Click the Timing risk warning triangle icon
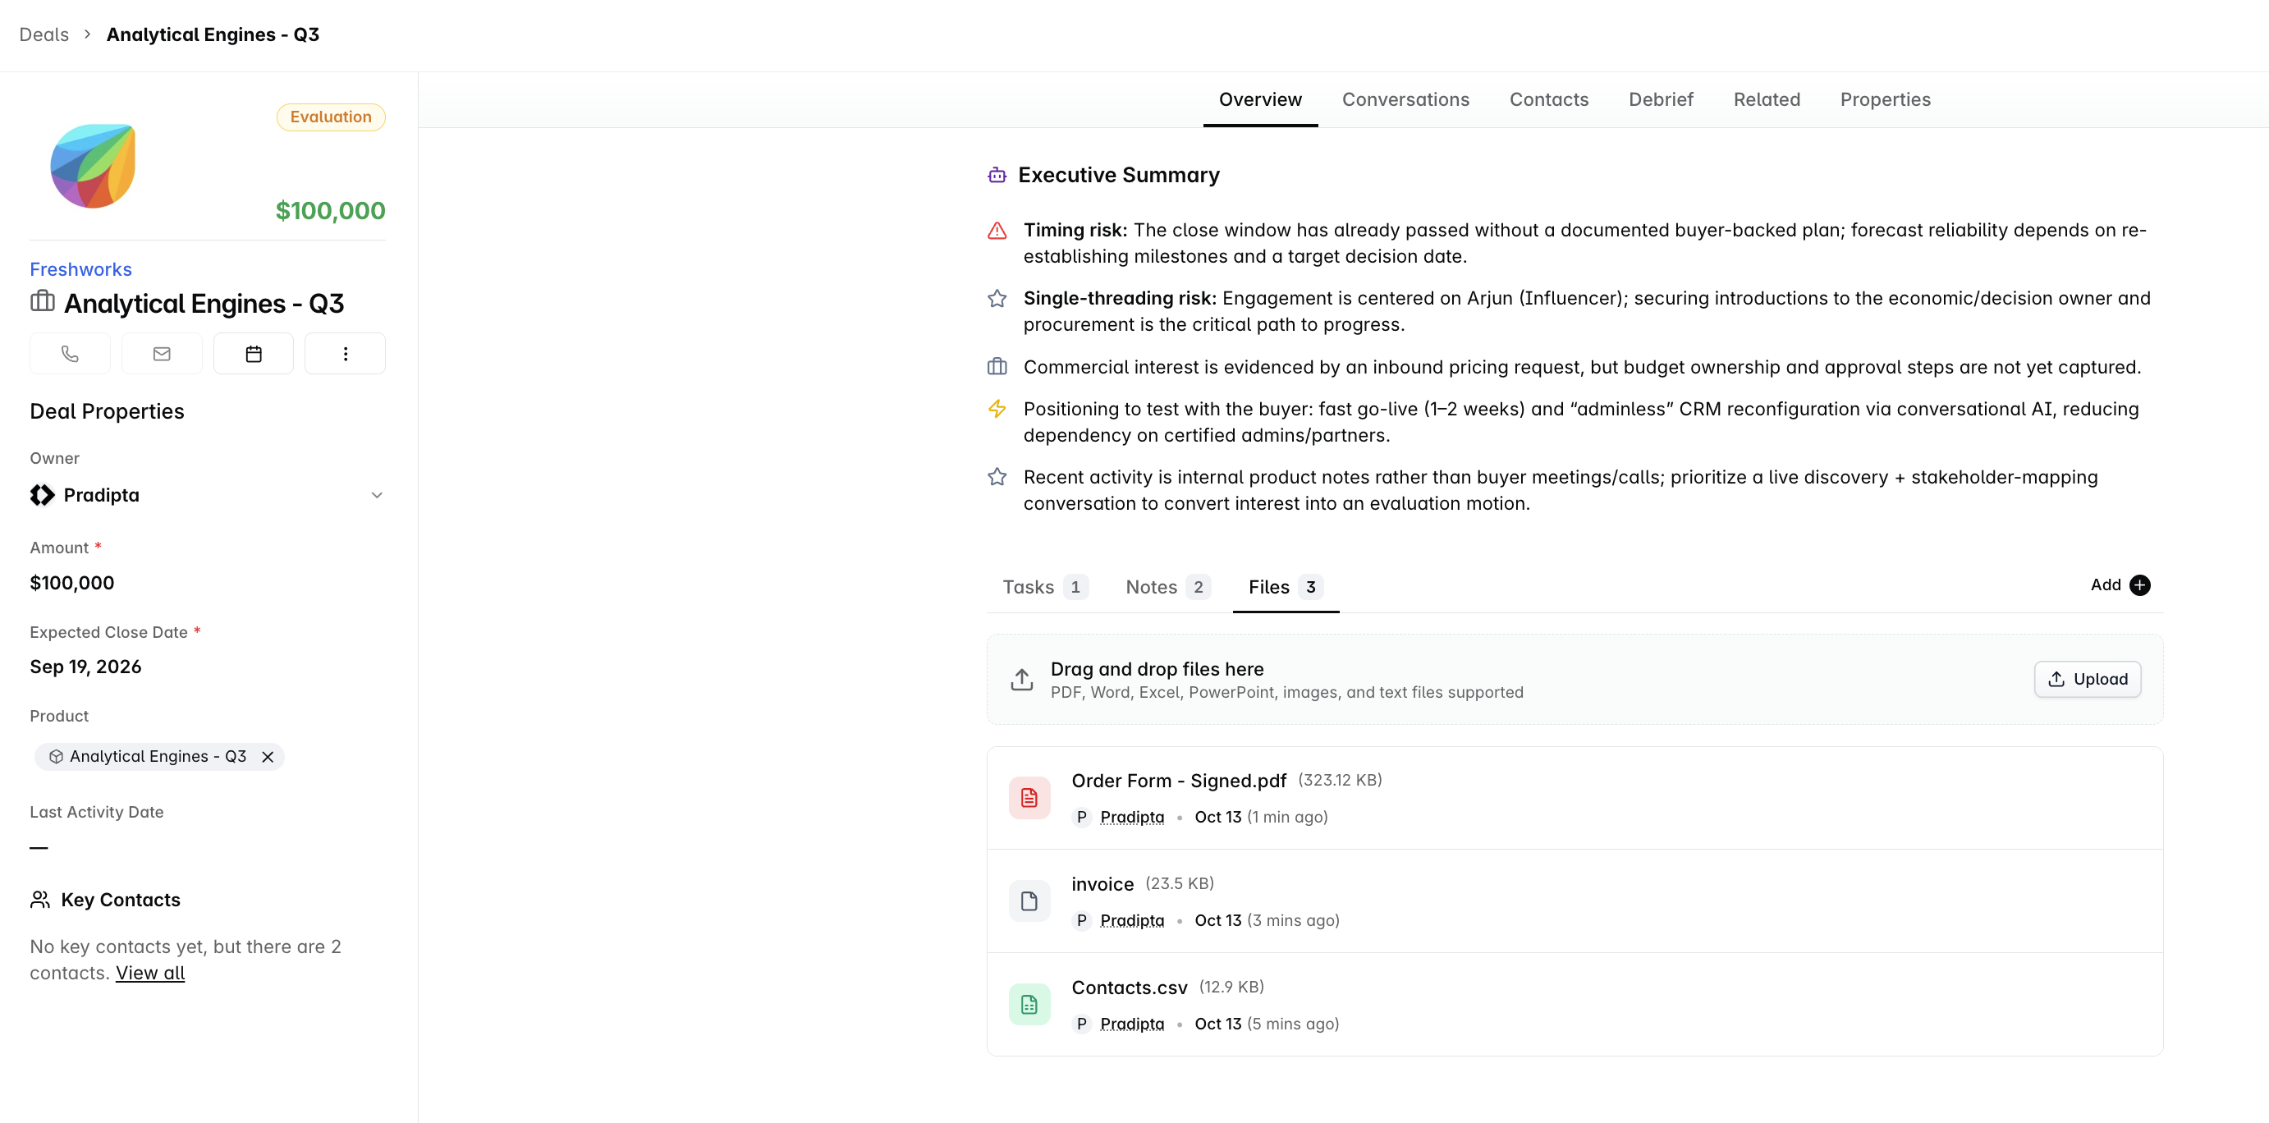The width and height of the screenshot is (2269, 1123). tap(997, 231)
